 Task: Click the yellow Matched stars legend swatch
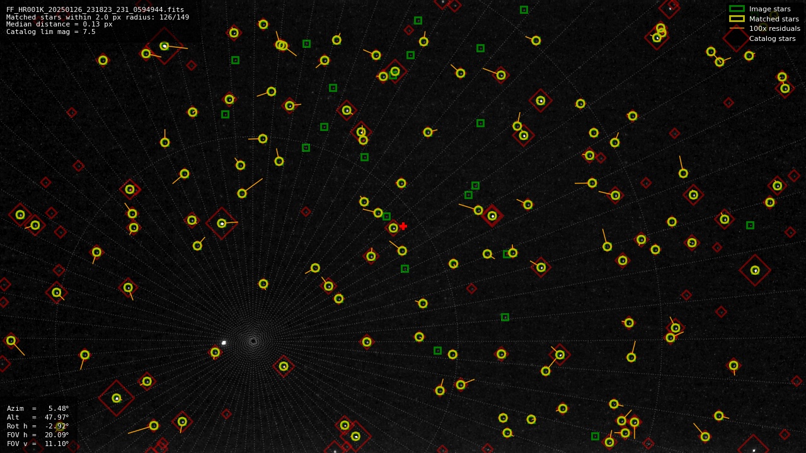coord(737,19)
